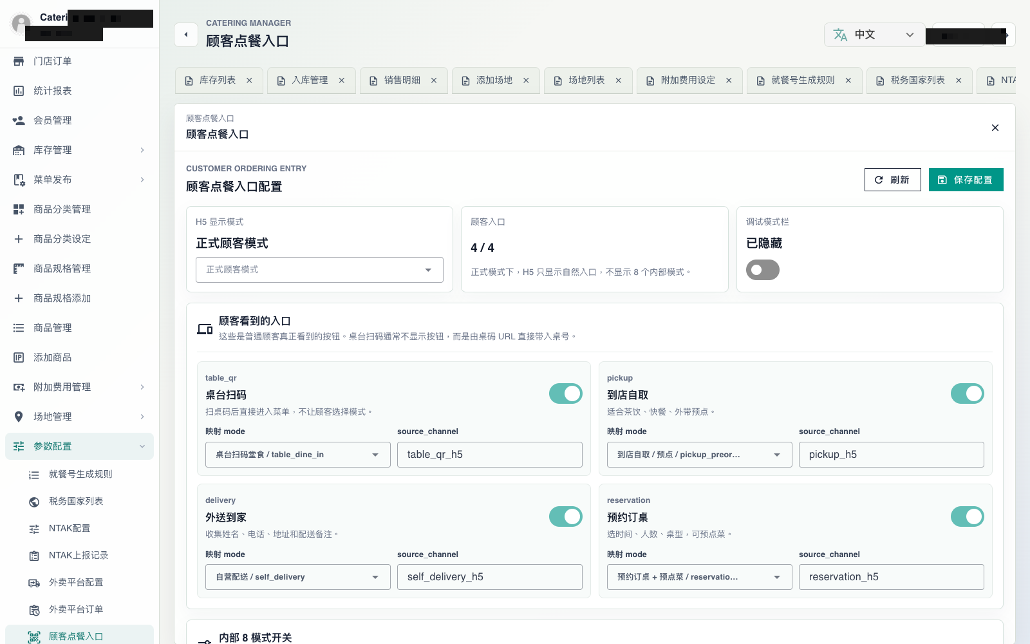Open NTAK配置 in sidebar
The height and width of the screenshot is (644, 1030).
pyautogui.click(x=80, y=529)
